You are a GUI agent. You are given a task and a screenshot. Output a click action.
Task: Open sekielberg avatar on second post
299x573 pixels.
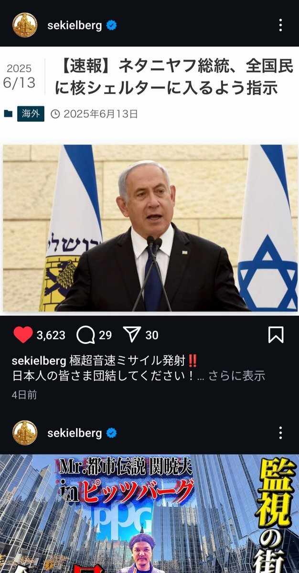tap(25, 433)
